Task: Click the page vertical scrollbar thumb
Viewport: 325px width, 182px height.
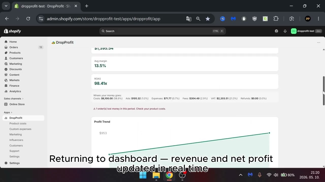Action: pyautogui.click(x=324, y=90)
